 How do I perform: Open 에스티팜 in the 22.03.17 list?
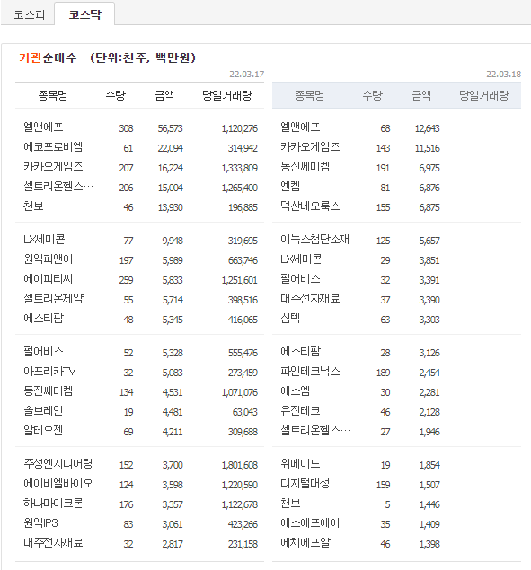point(44,318)
